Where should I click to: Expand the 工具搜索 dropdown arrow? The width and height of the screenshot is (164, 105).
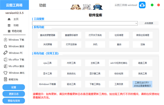point(136,23)
